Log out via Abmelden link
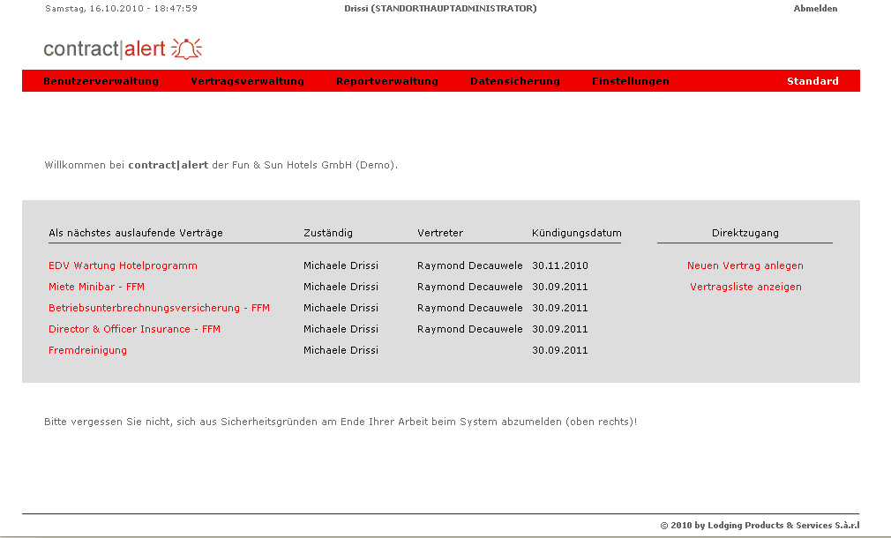891x538 pixels. [815, 9]
